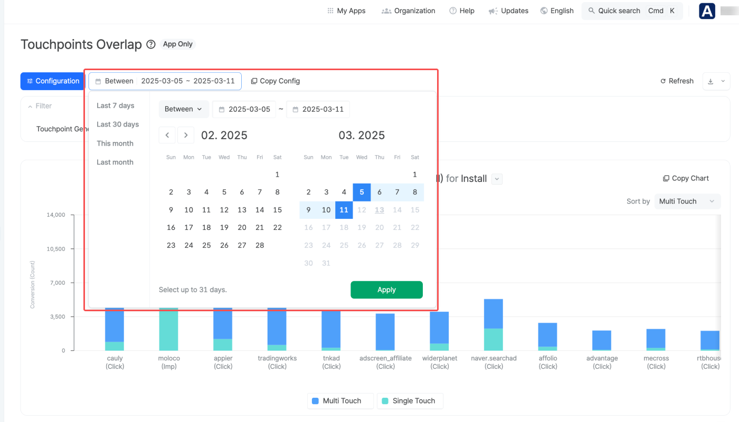Image resolution: width=739 pixels, height=422 pixels.
Task: Select the This month preset
Action: coord(115,143)
